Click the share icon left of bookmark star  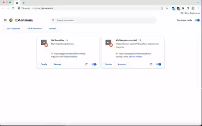click(162, 9)
